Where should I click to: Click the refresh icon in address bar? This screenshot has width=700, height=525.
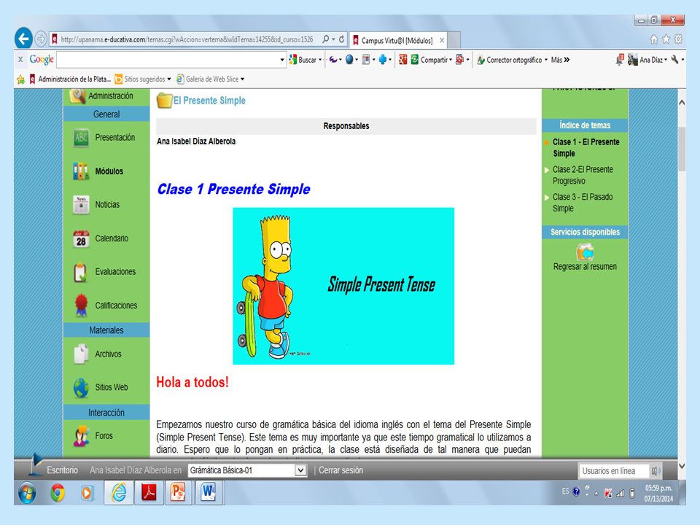click(341, 39)
